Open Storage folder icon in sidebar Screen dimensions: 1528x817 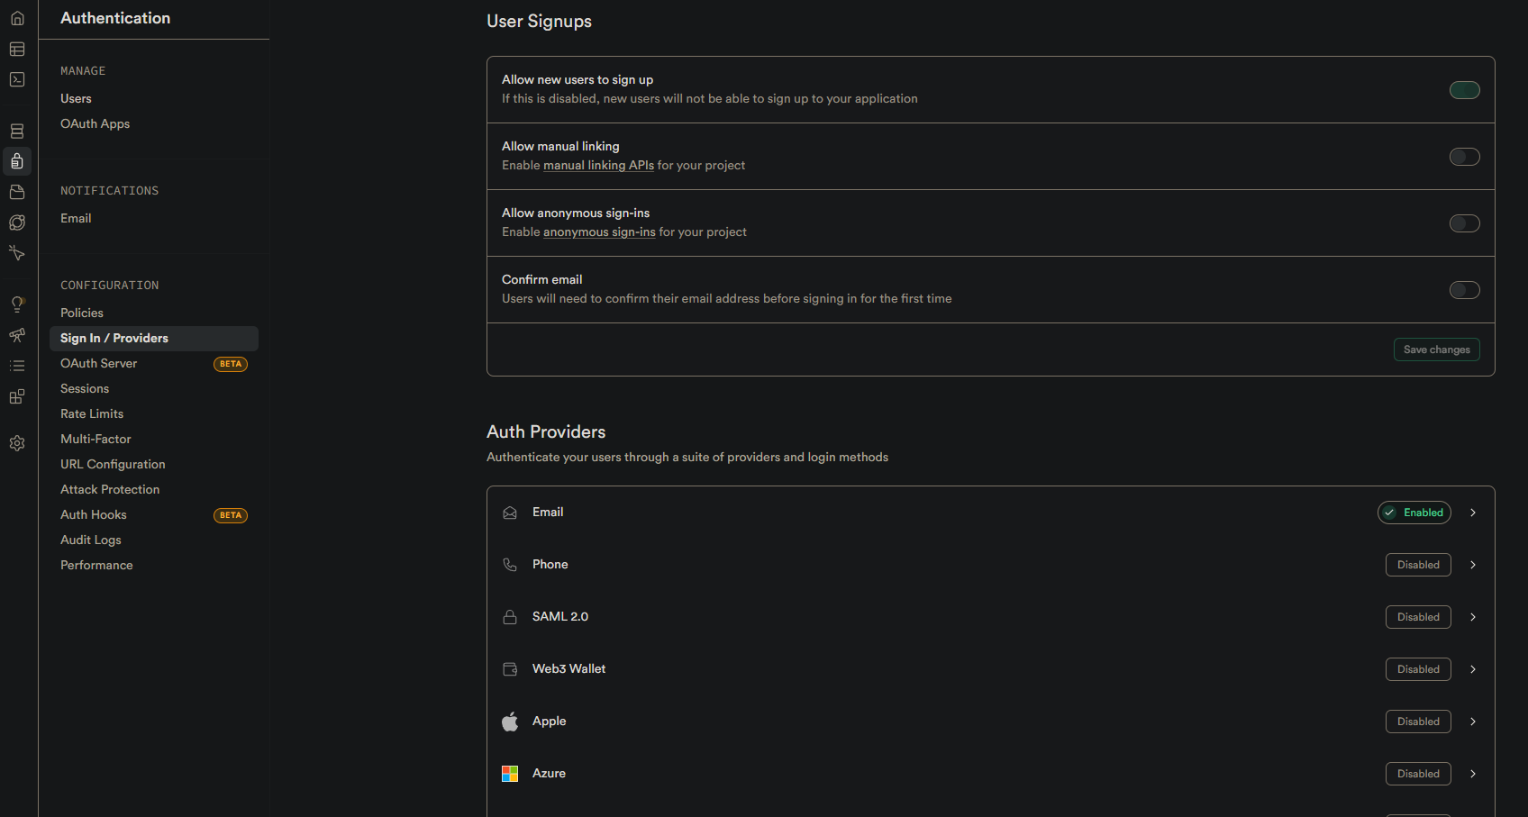coord(17,192)
